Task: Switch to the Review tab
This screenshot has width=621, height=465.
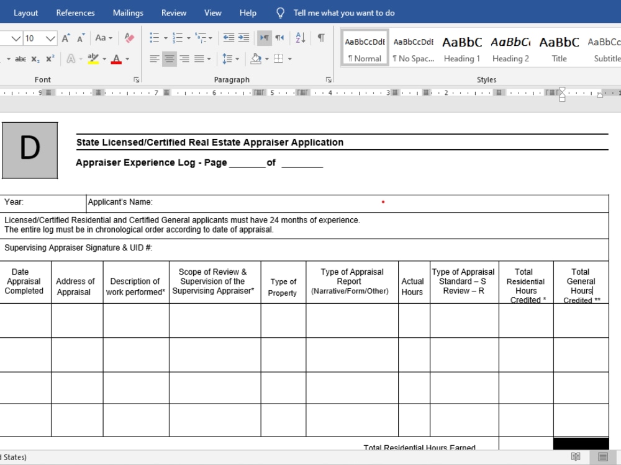Action: pyautogui.click(x=173, y=12)
